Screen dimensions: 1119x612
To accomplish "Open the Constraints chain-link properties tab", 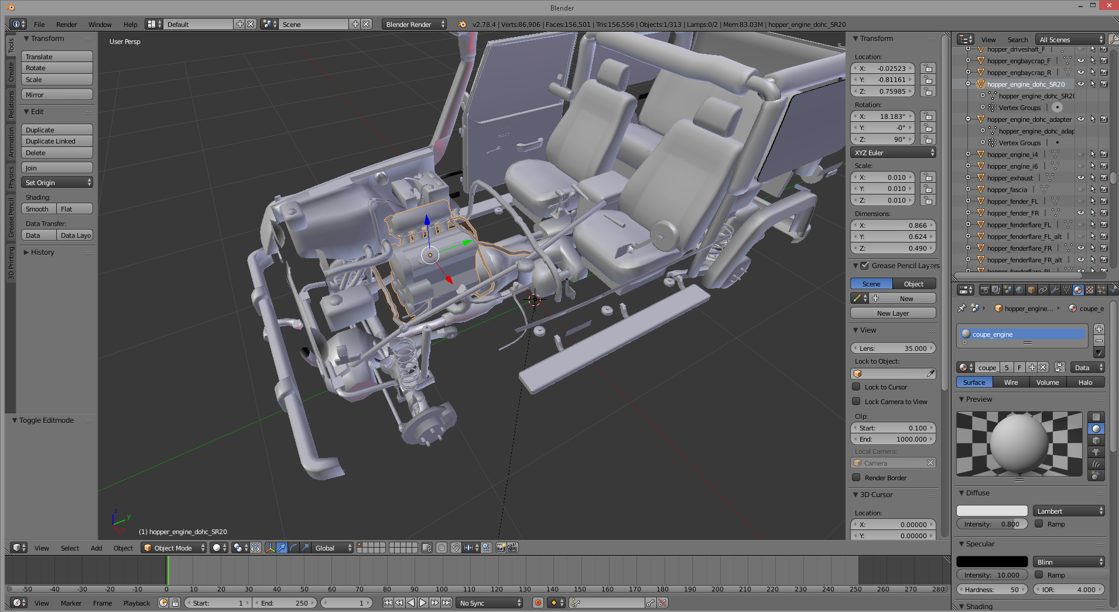I will coord(1043,290).
